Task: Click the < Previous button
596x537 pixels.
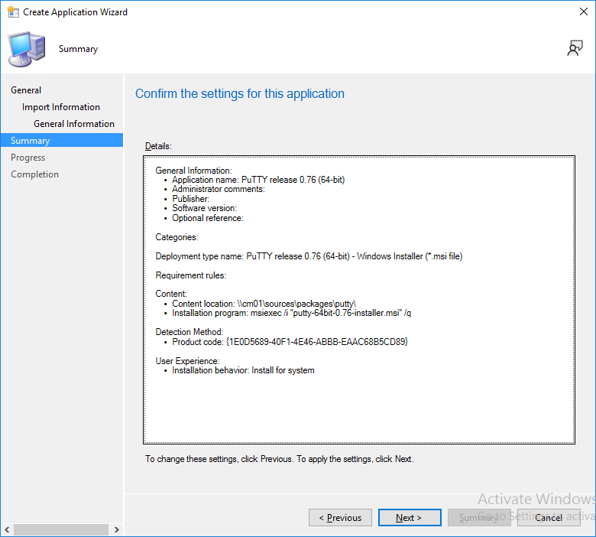Action: [x=340, y=518]
